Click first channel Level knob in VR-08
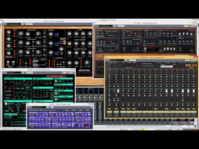This screenshot has height=149, width=199. coord(109,72)
